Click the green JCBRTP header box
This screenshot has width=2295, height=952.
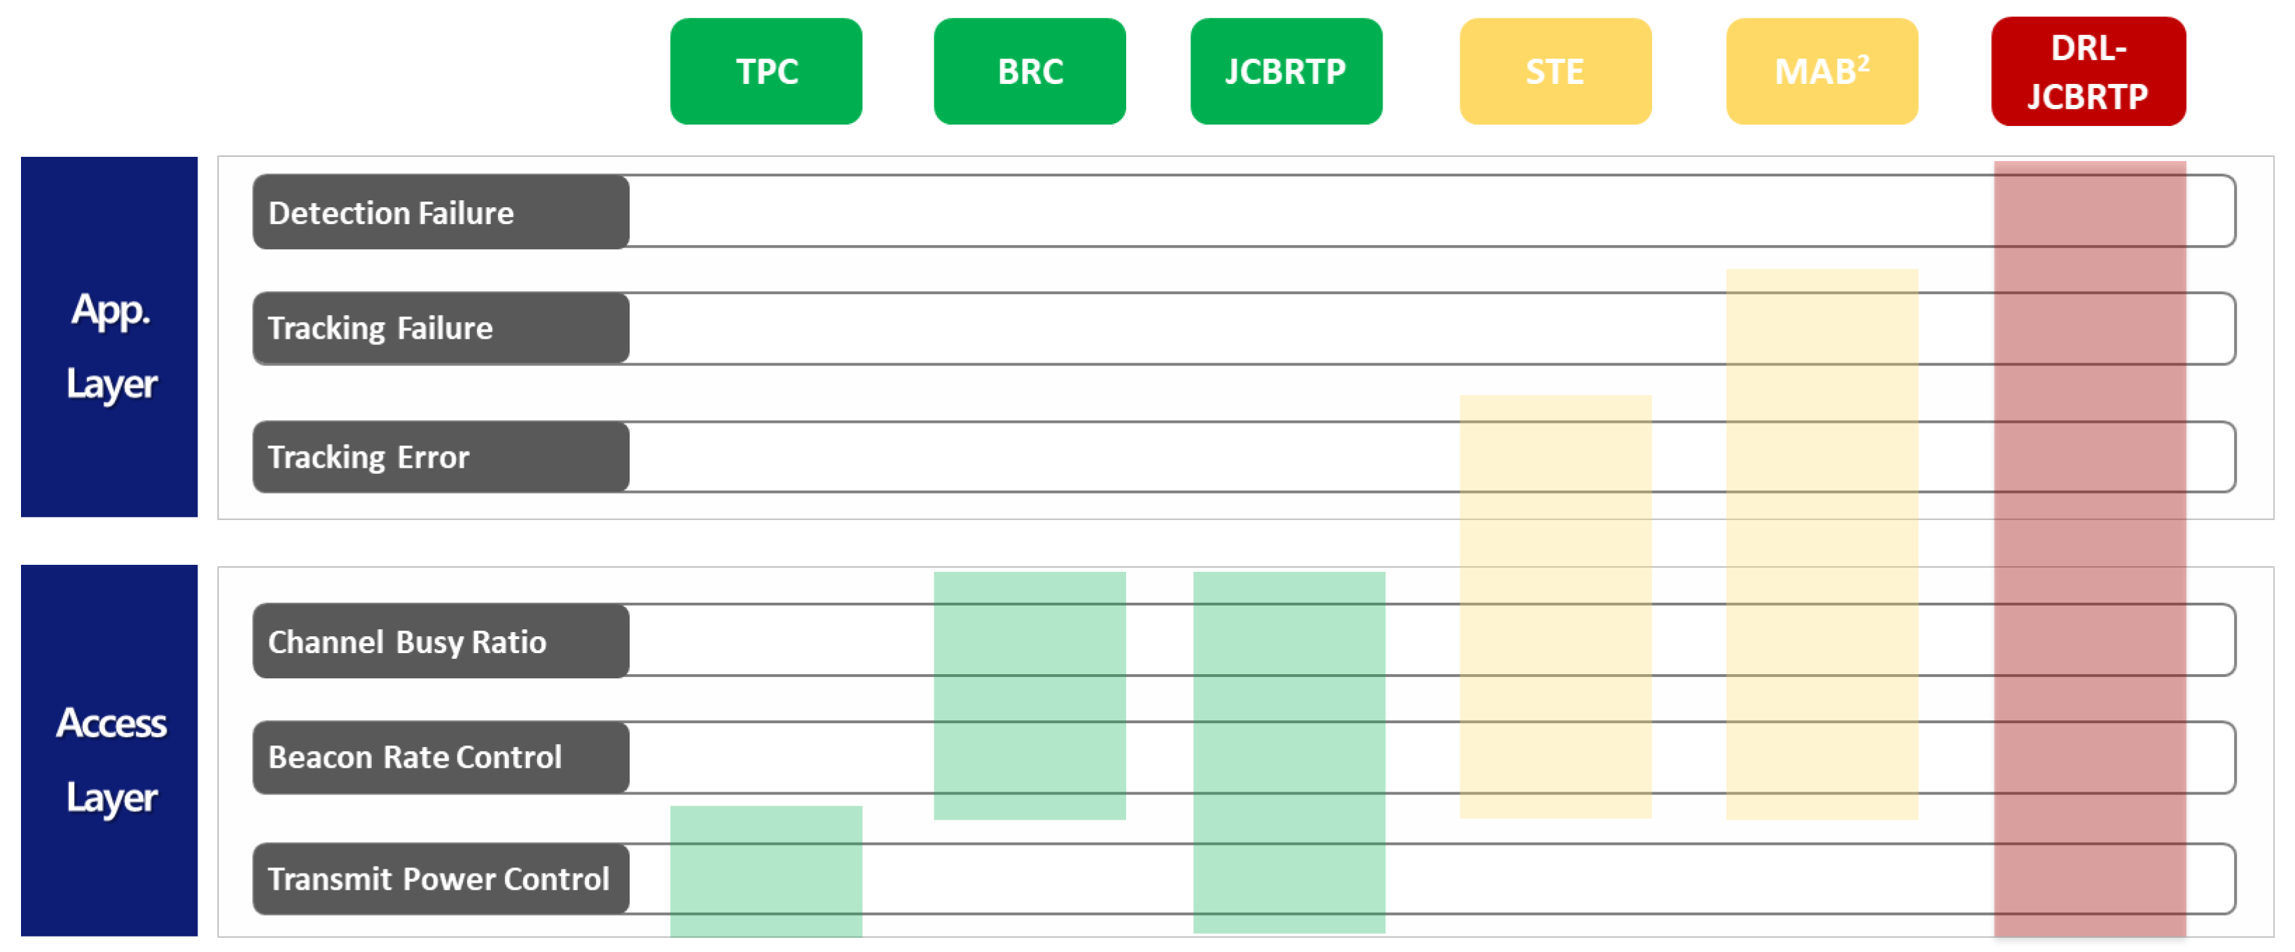(1286, 71)
